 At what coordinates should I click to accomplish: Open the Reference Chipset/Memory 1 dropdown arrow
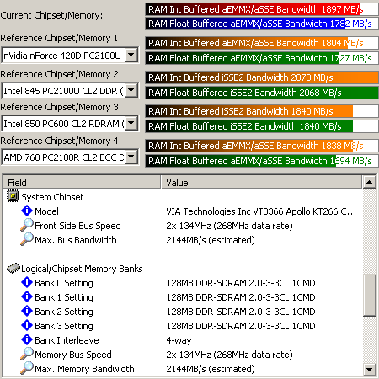coord(131,55)
